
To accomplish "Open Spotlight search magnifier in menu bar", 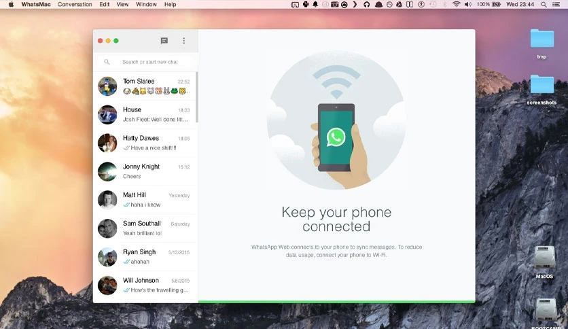I will click(544, 4).
